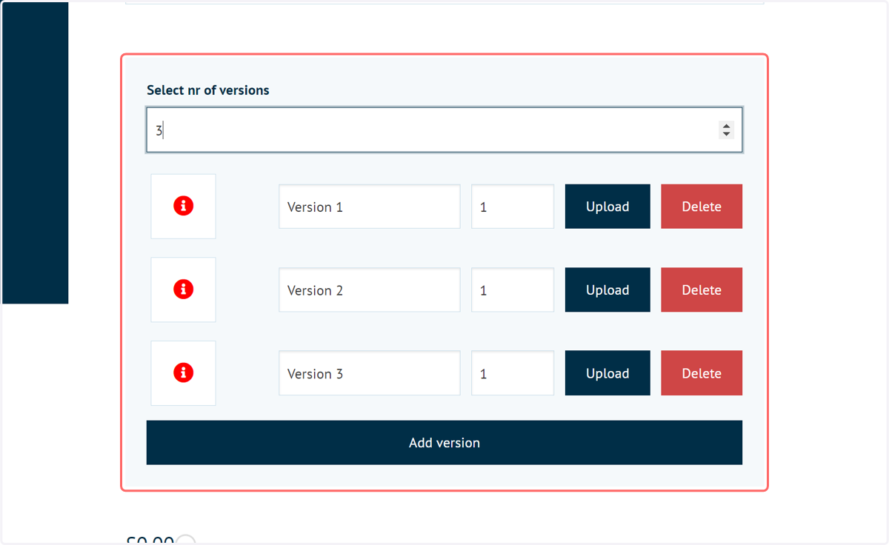The image size is (889, 545).
Task: Click quantity field in Version 2 row
Action: click(513, 290)
